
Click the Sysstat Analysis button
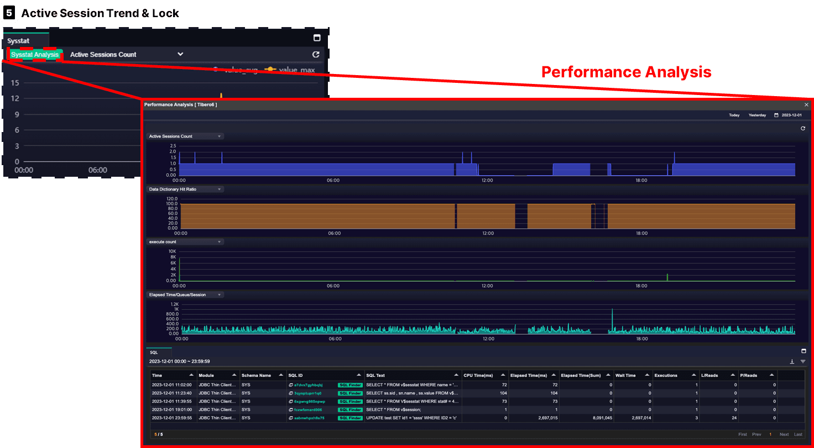(34, 55)
